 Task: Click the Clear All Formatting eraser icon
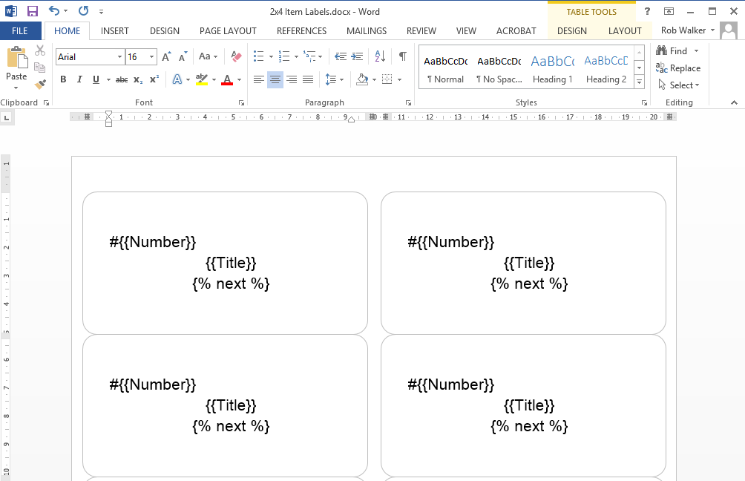click(236, 56)
